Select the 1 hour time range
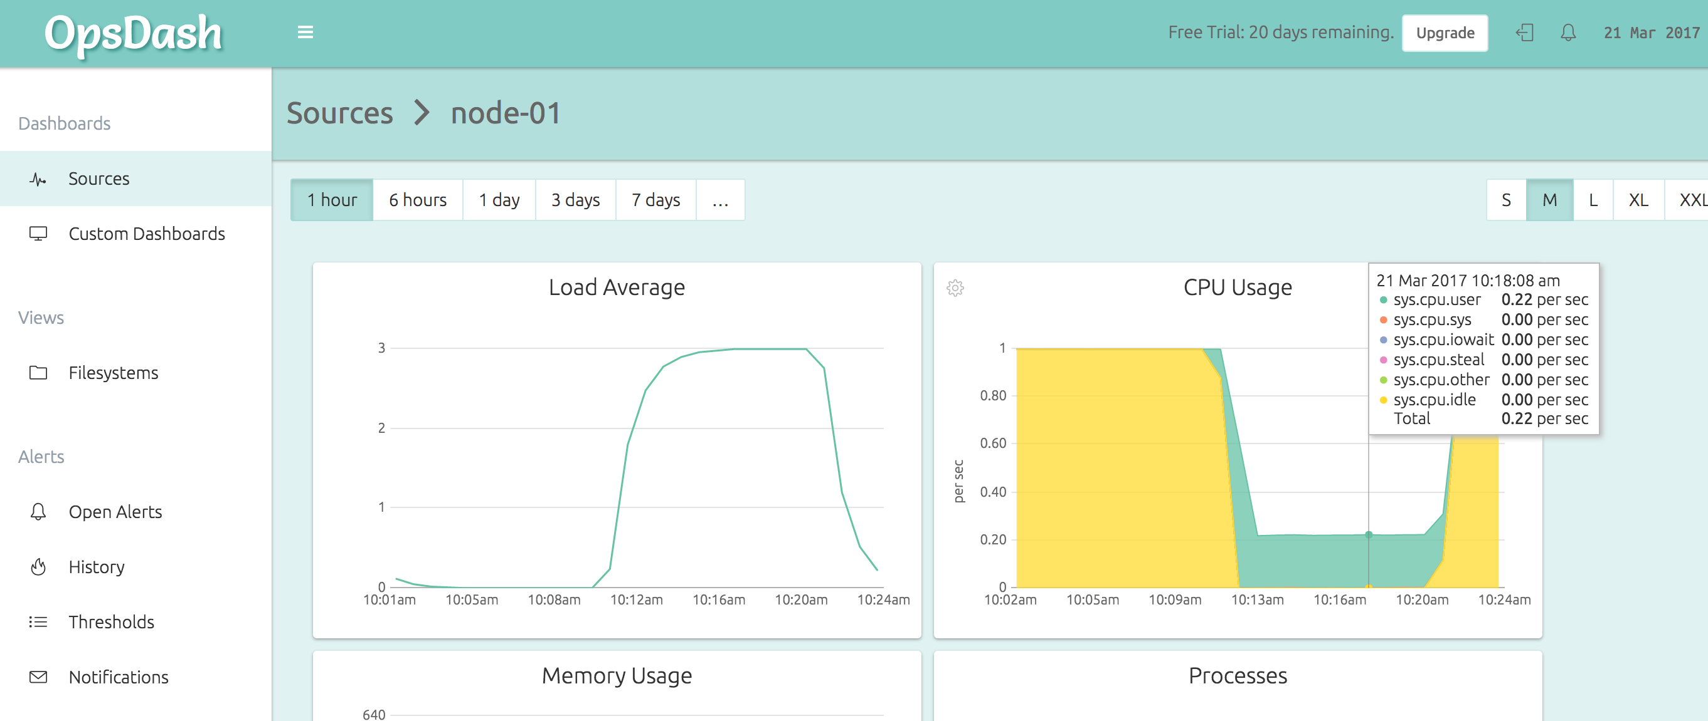The height and width of the screenshot is (721, 1708). 332,200
